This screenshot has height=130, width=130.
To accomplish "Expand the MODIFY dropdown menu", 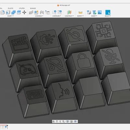I will [10, 16].
